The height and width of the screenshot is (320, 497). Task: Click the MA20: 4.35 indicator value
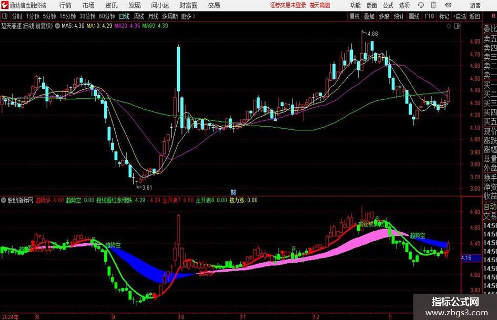pos(127,26)
